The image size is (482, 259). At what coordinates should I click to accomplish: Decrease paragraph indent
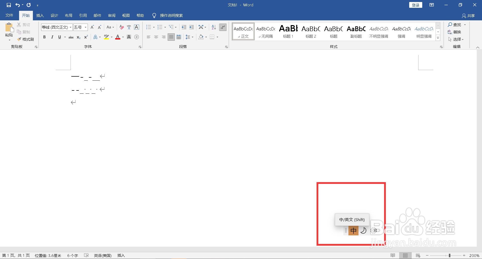[184, 27]
